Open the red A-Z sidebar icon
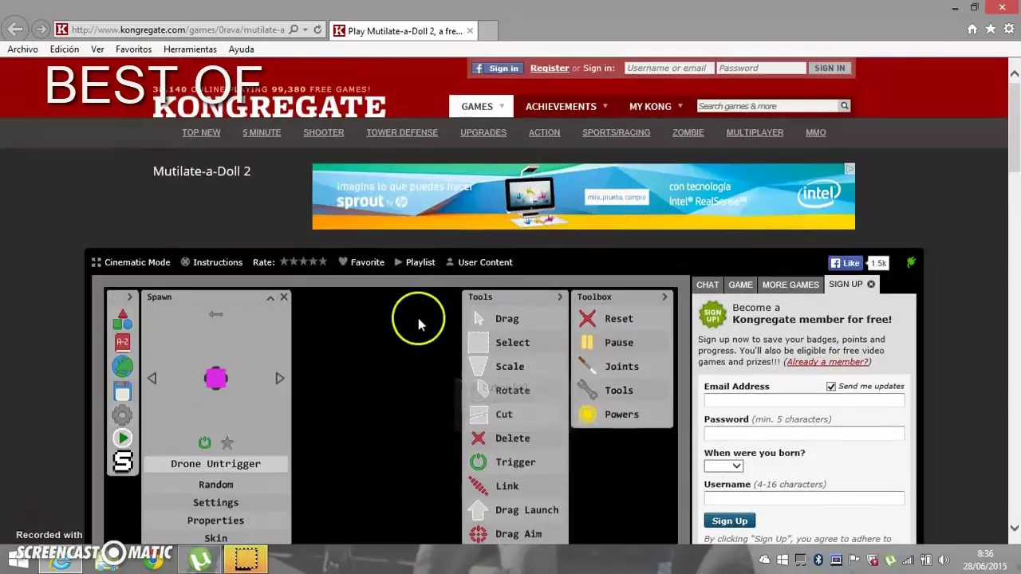The image size is (1021, 574). coord(122,342)
